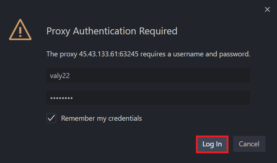Submit credentials with the red-outlined Log In

tap(212, 144)
